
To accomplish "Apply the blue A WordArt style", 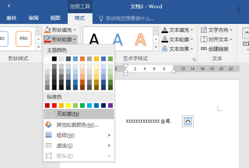I will 117,39.
